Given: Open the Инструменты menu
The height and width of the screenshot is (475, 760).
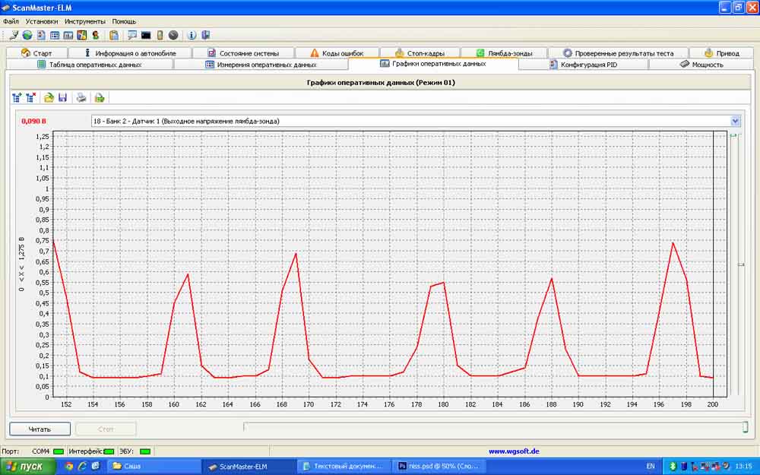Looking at the screenshot, I should click(84, 21).
